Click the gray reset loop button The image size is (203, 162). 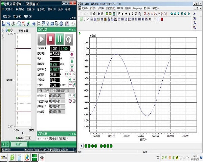tap(69, 39)
